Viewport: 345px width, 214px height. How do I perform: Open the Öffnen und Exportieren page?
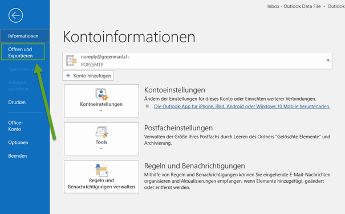pyautogui.click(x=23, y=52)
